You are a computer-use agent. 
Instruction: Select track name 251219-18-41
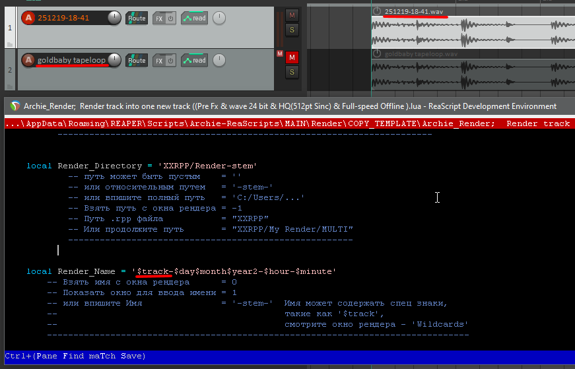(x=63, y=18)
